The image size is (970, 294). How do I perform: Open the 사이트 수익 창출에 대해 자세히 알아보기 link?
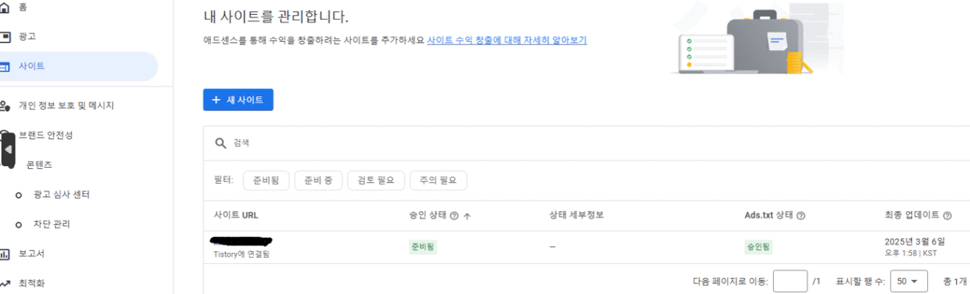507,40
